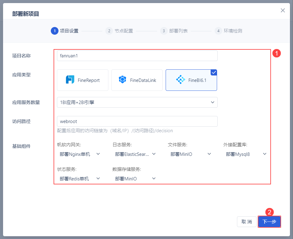Go to step 4 环境检测
The height and width of the screenshot is (239, 293).
click(228, 31)
